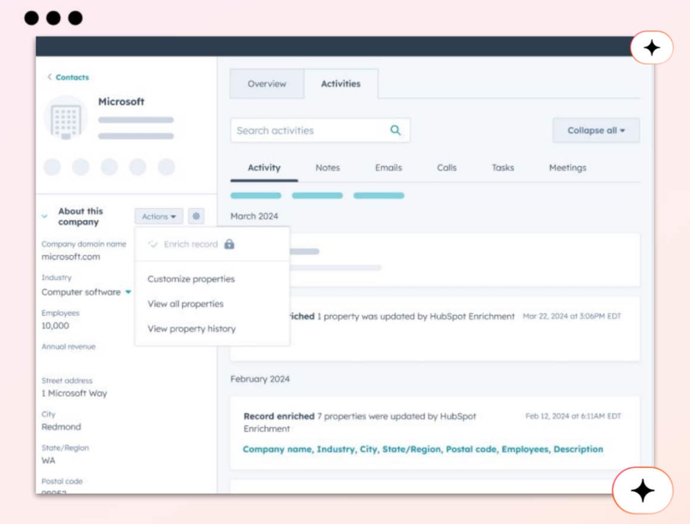The height and width of the screenshot is (524, 690).
Task: Open the gear settings icon beside Actions
Action: [196, 217]
